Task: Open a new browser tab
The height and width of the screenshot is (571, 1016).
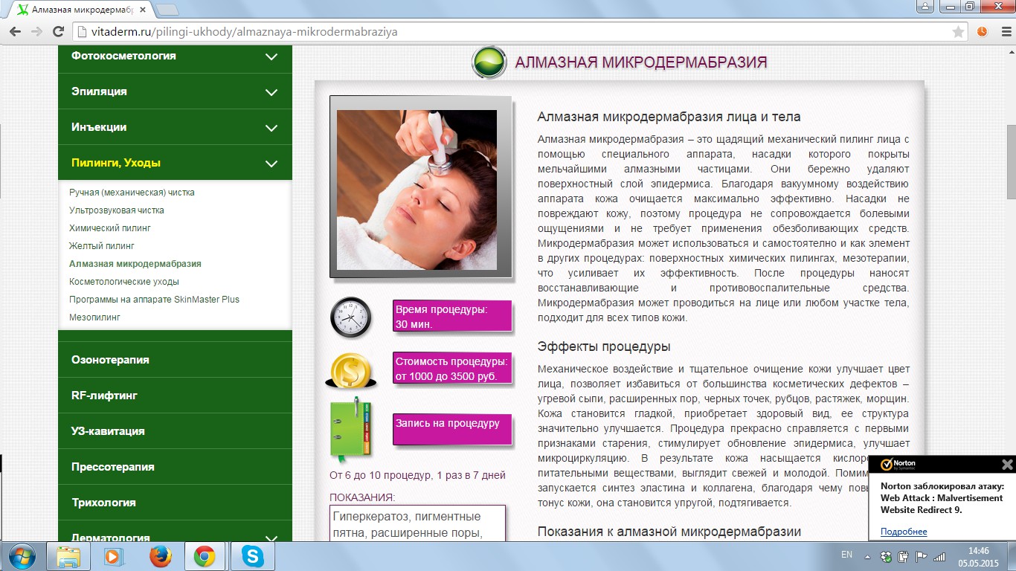Action: tap(167, 10)
